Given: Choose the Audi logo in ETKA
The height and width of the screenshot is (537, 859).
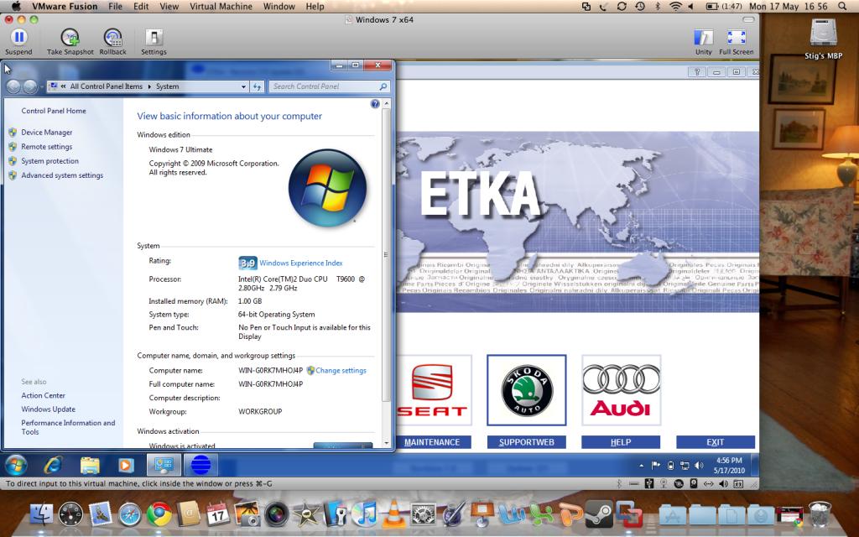Looking at the screenshot, I should pos(622,390).
